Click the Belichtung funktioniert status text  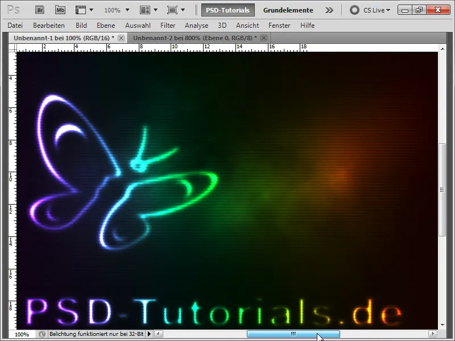point(96,334)
